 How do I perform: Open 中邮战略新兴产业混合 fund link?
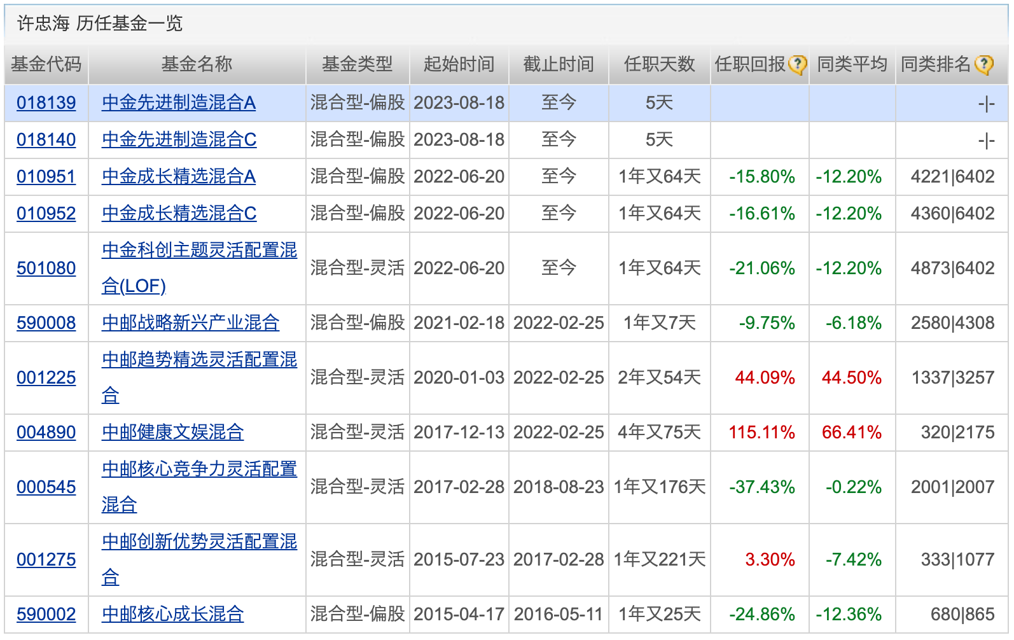(191, 323)
